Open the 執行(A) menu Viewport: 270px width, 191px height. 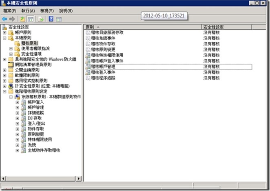28,11
